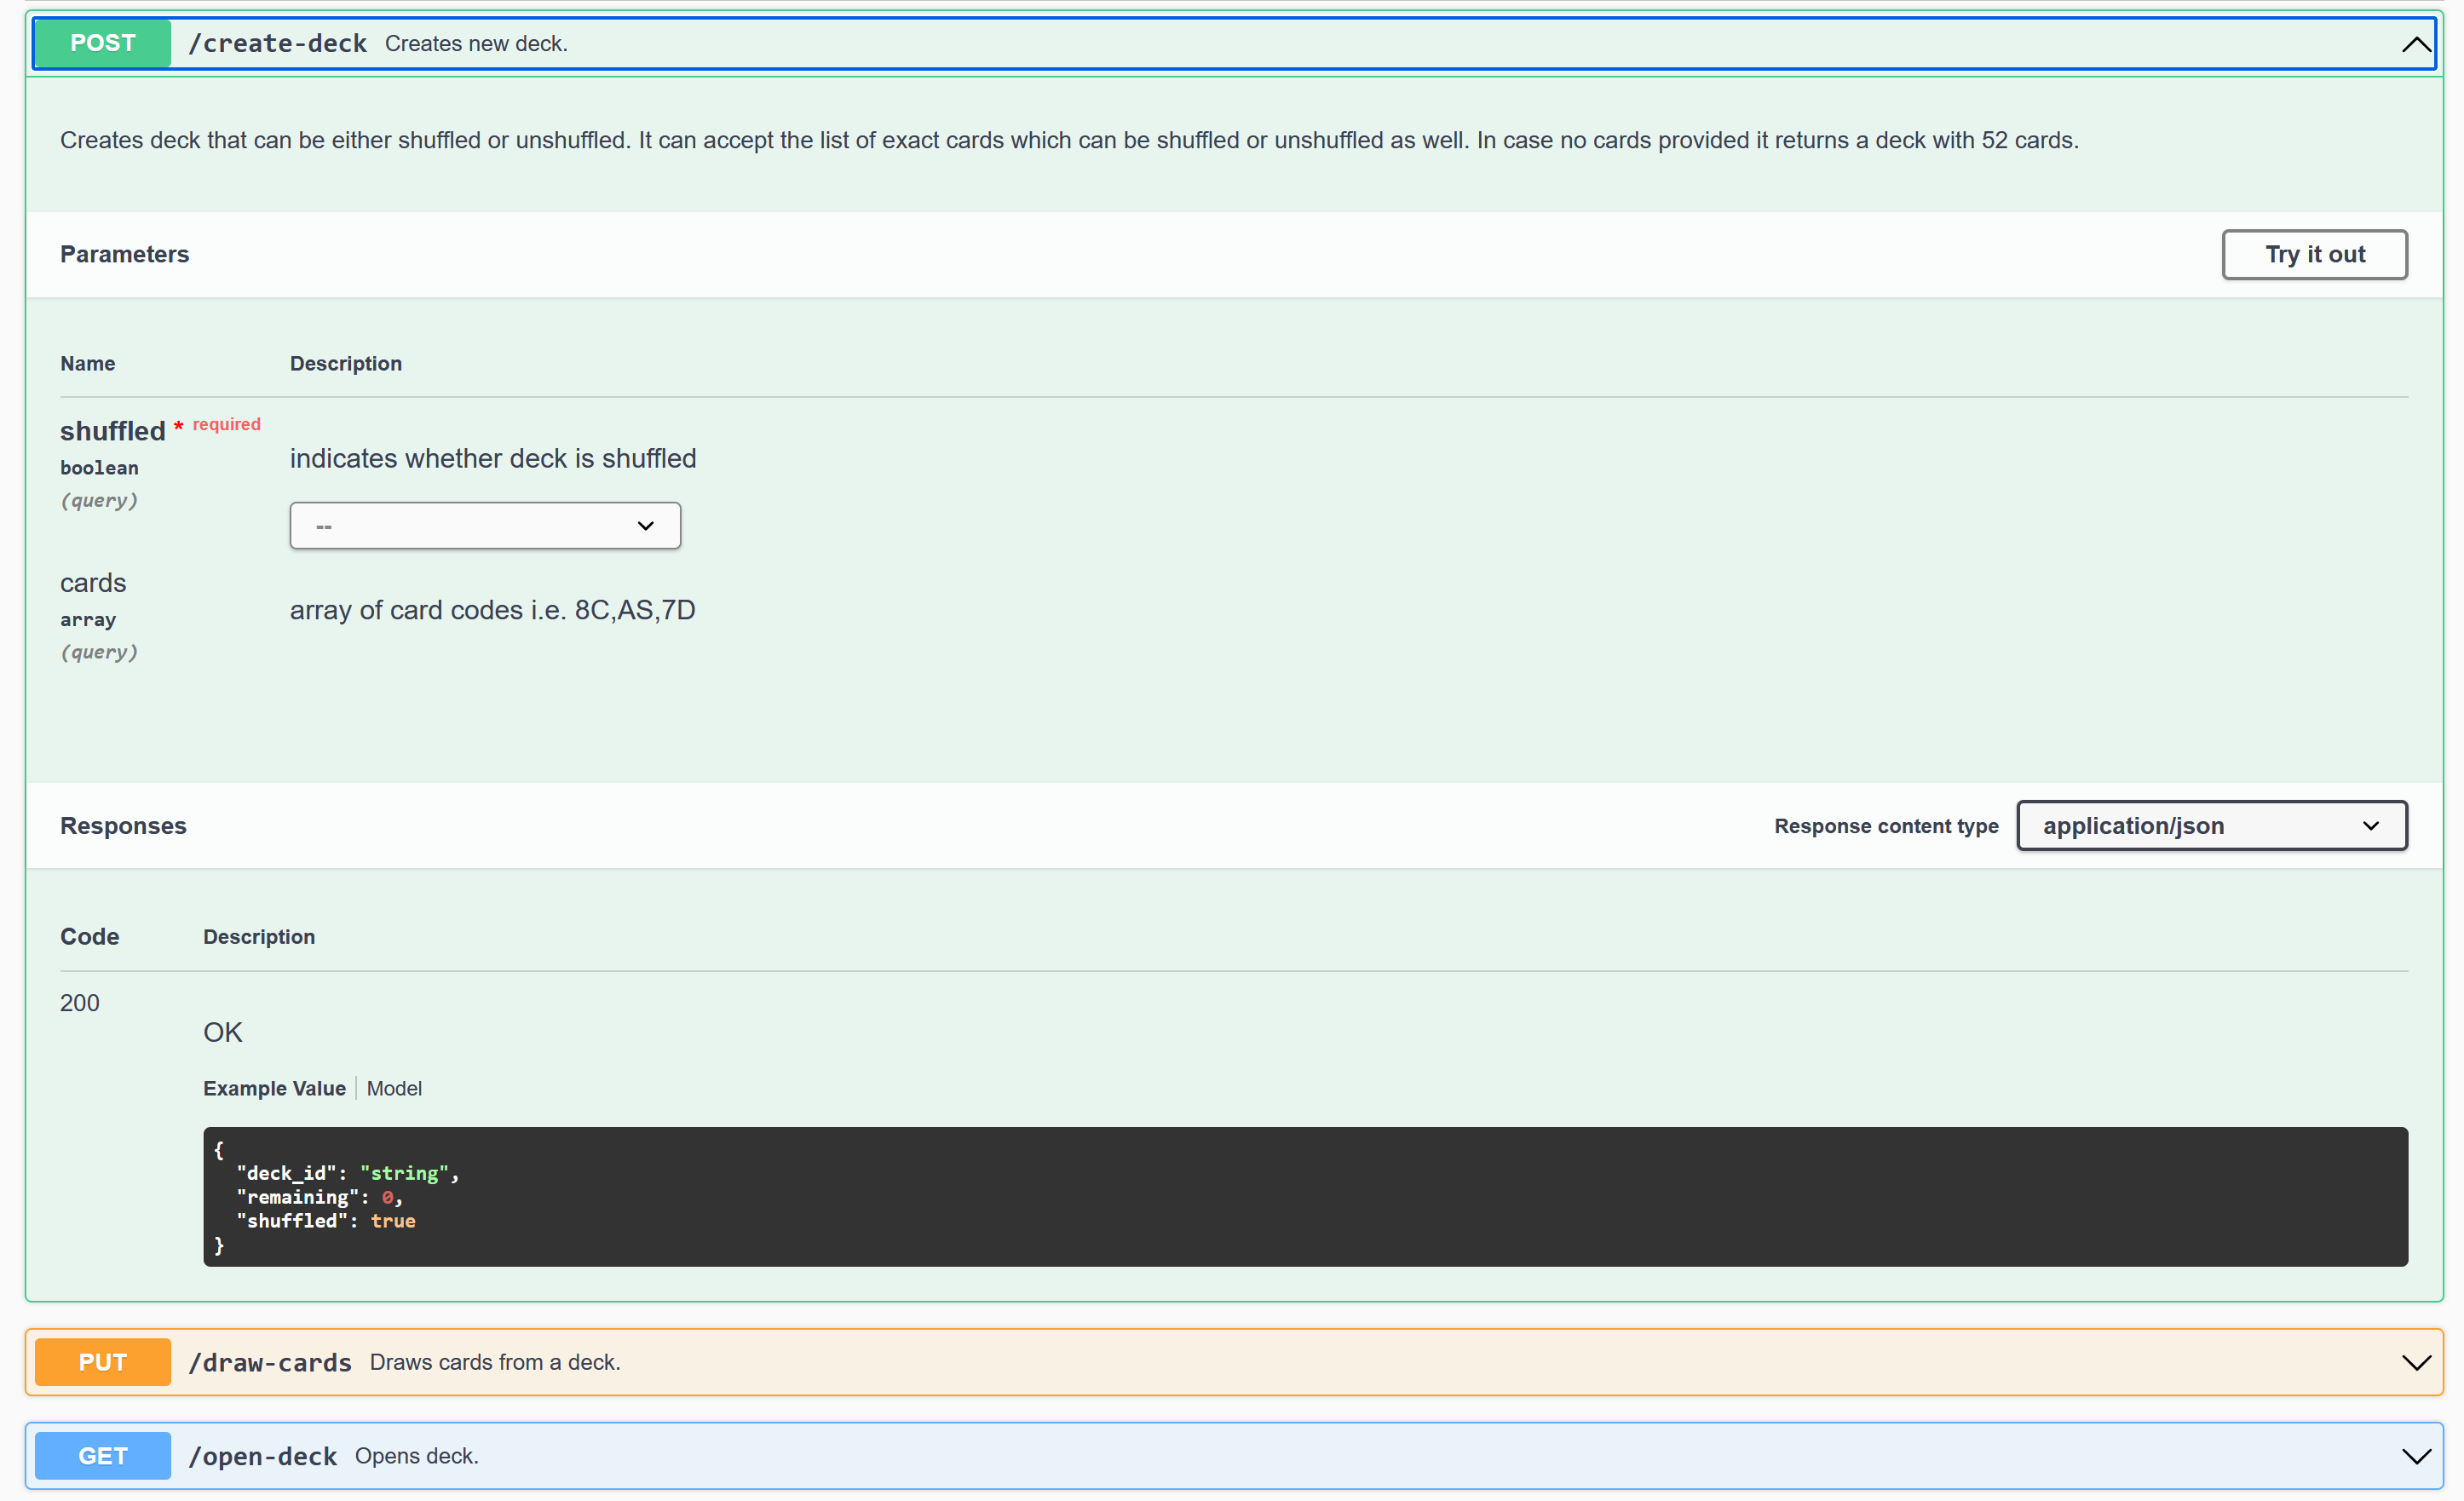
Task: Click the 200 response code
Action: point(80,1003)
